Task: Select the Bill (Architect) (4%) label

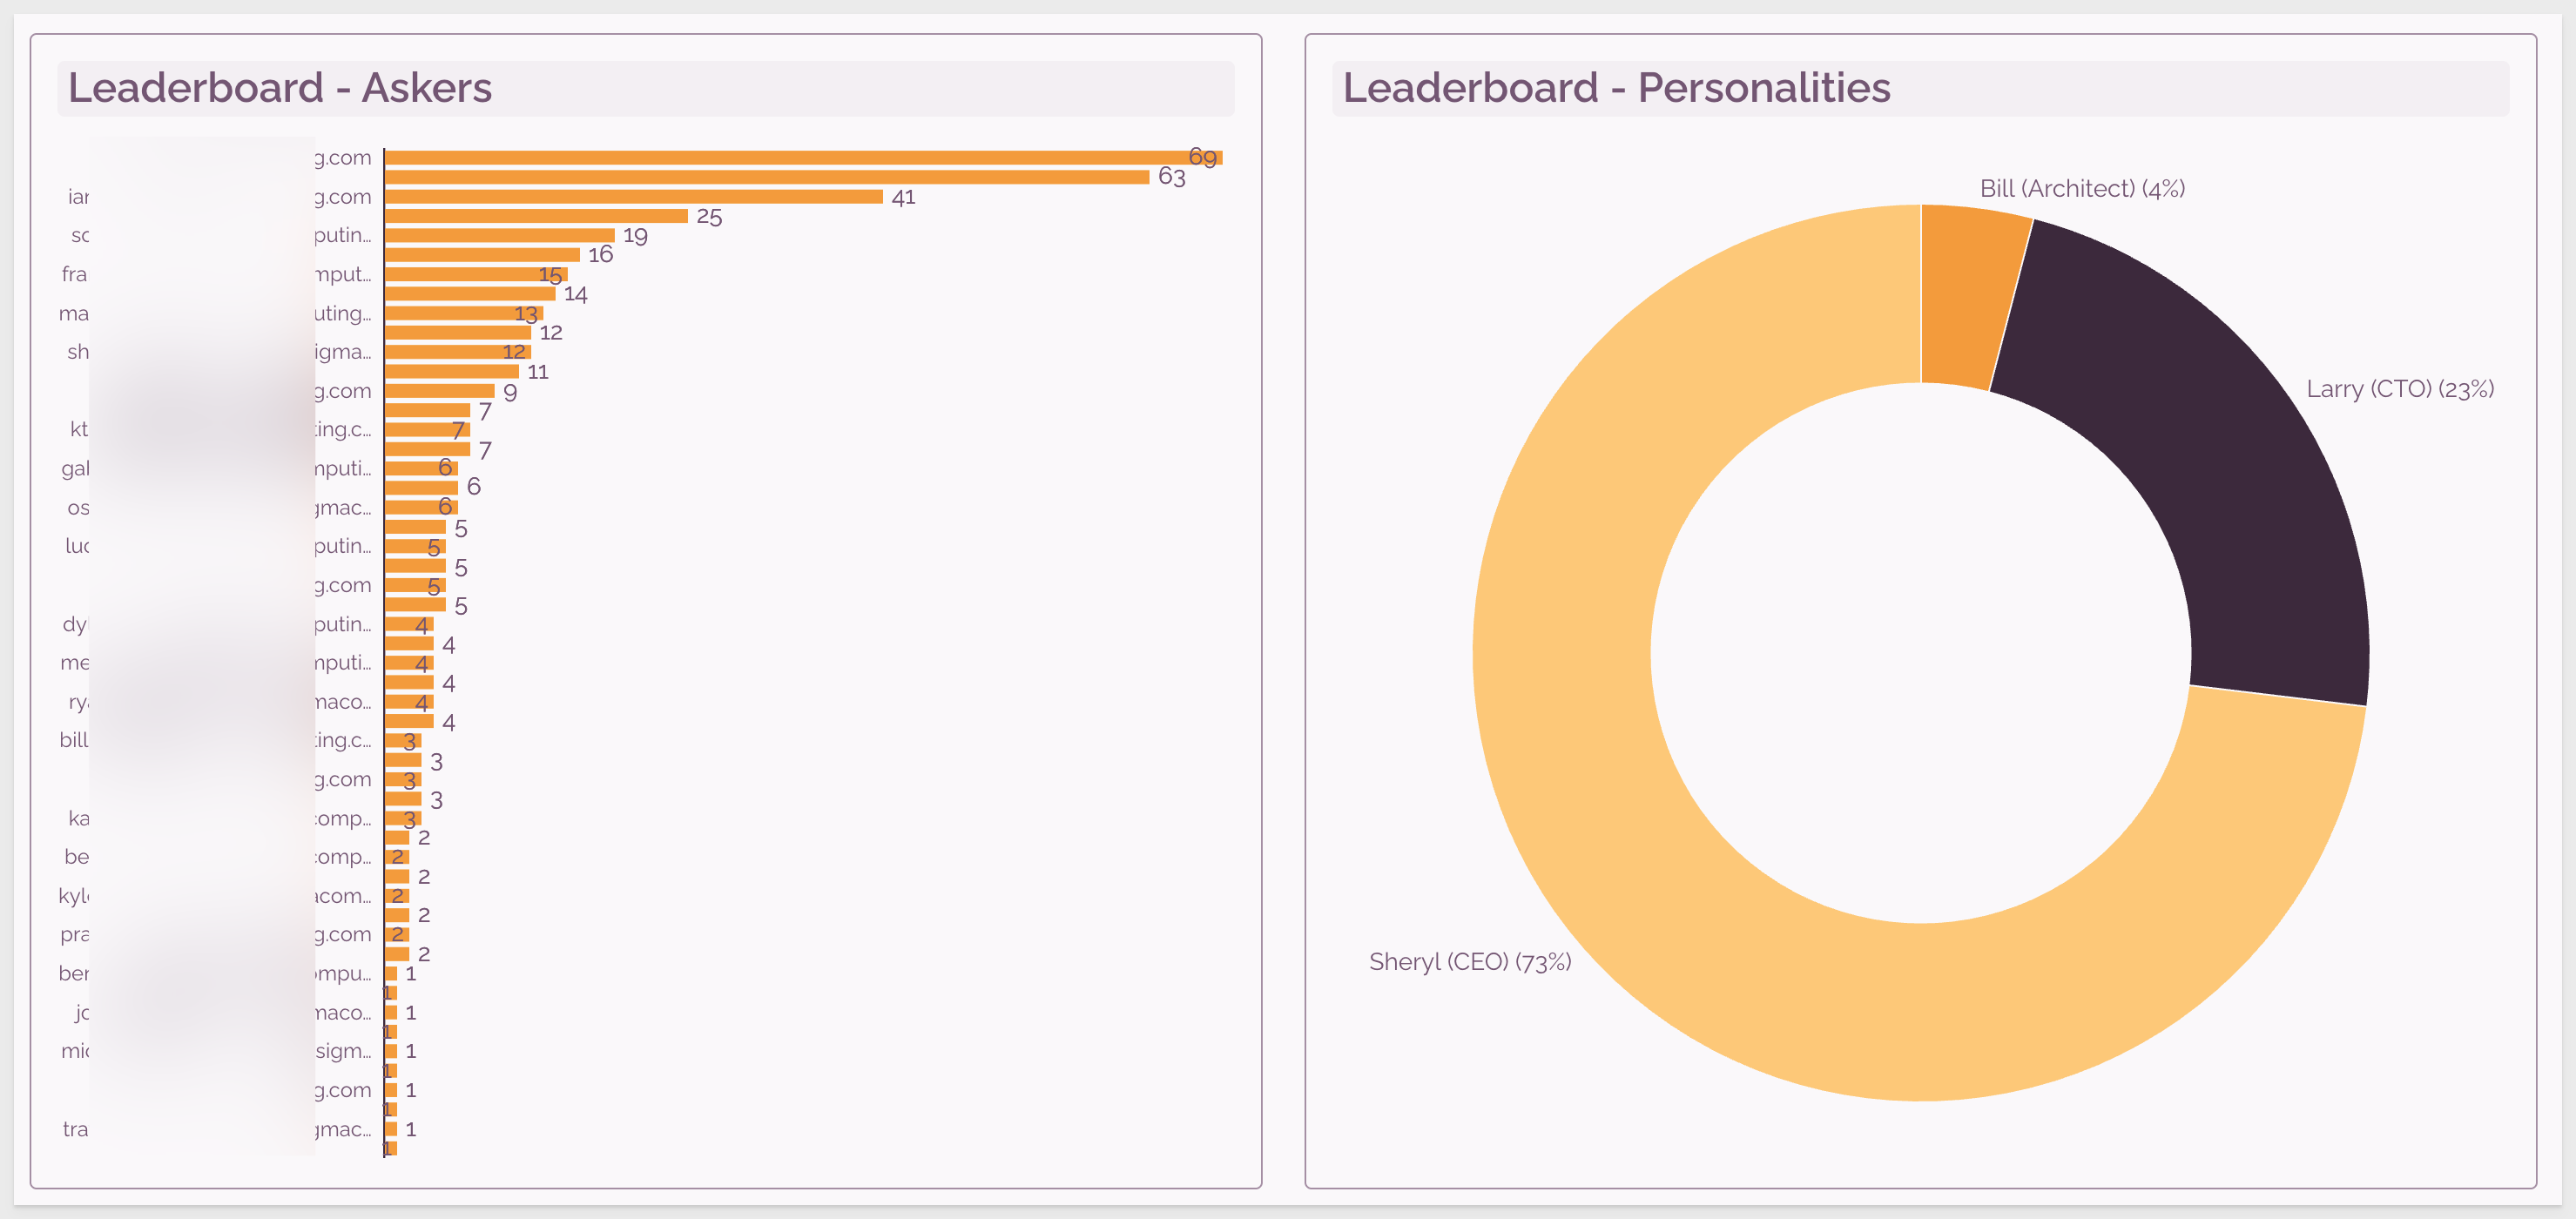Action: pyautogui.click(x=2082, y=188)
